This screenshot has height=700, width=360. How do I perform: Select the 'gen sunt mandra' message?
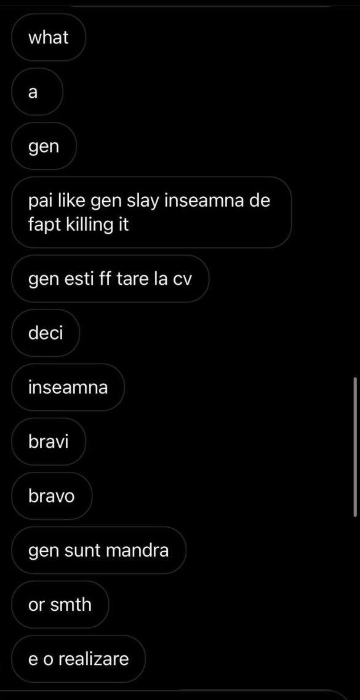(98, 551)
